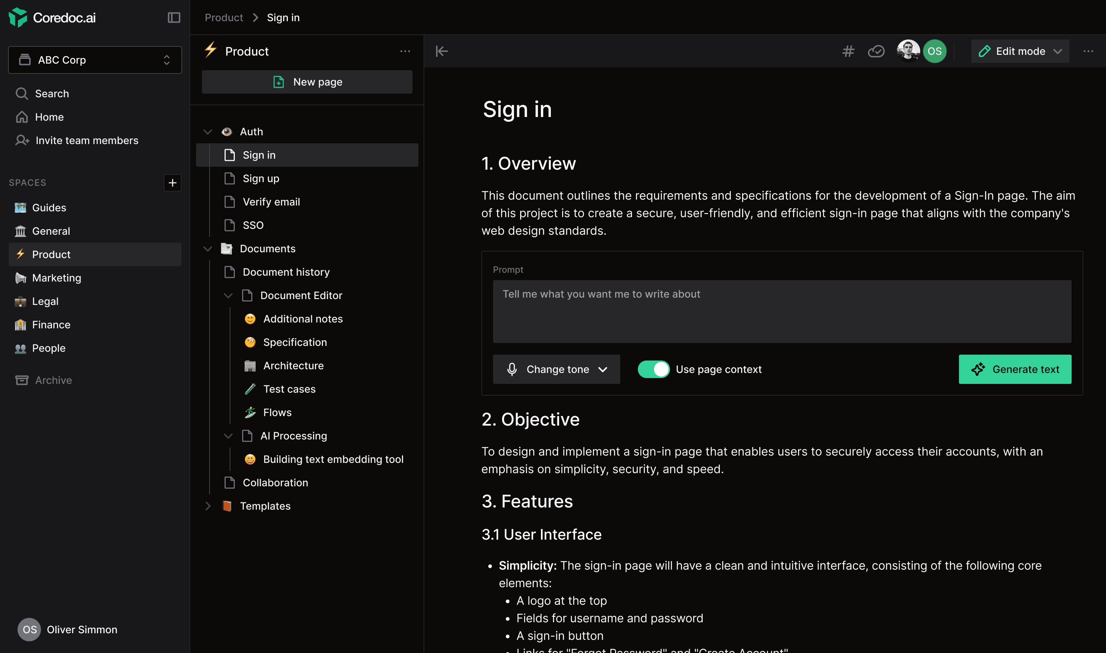Open the Change tone dropdown
Screen dimensions: 1106x653
click(556, 369)
